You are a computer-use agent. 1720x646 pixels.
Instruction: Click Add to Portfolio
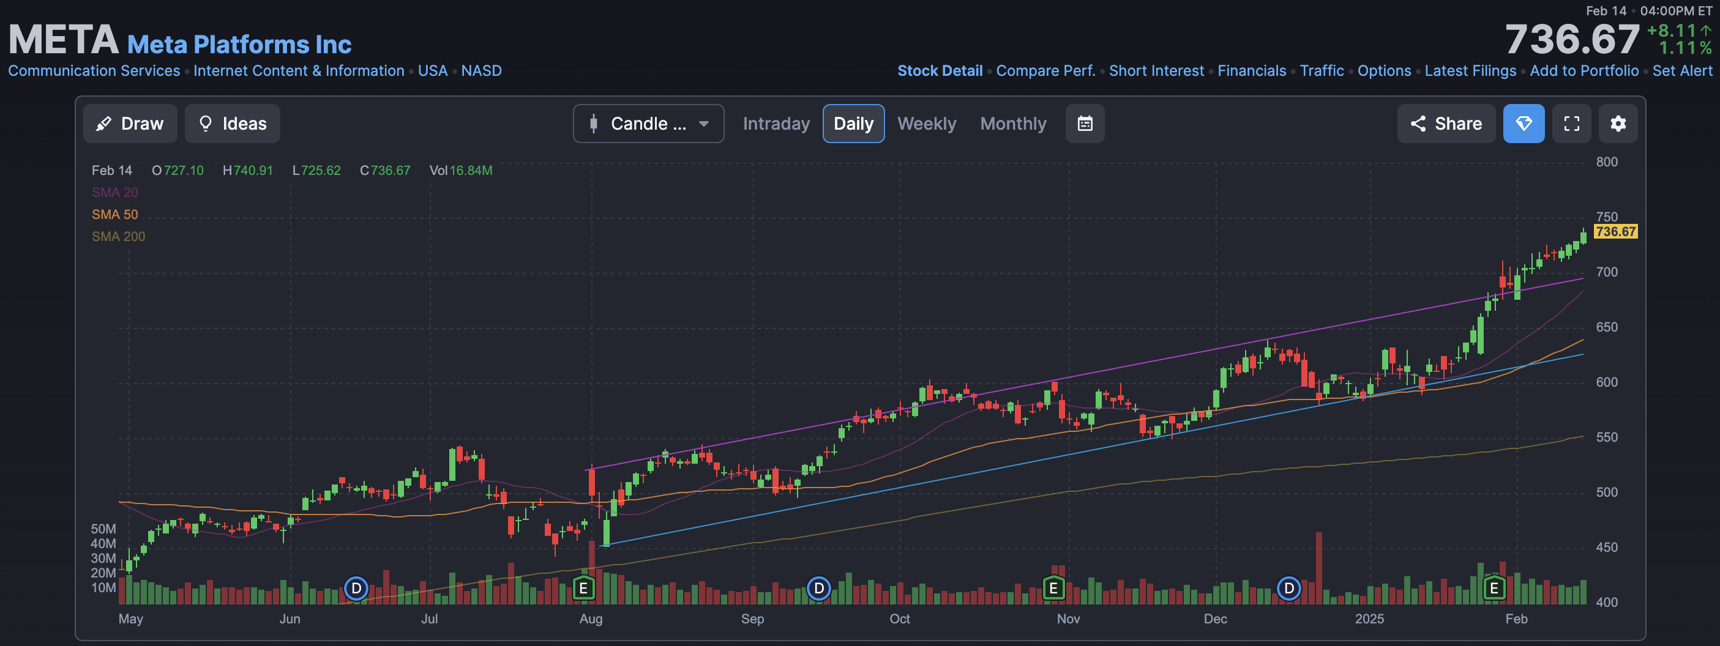[1585, 71]
